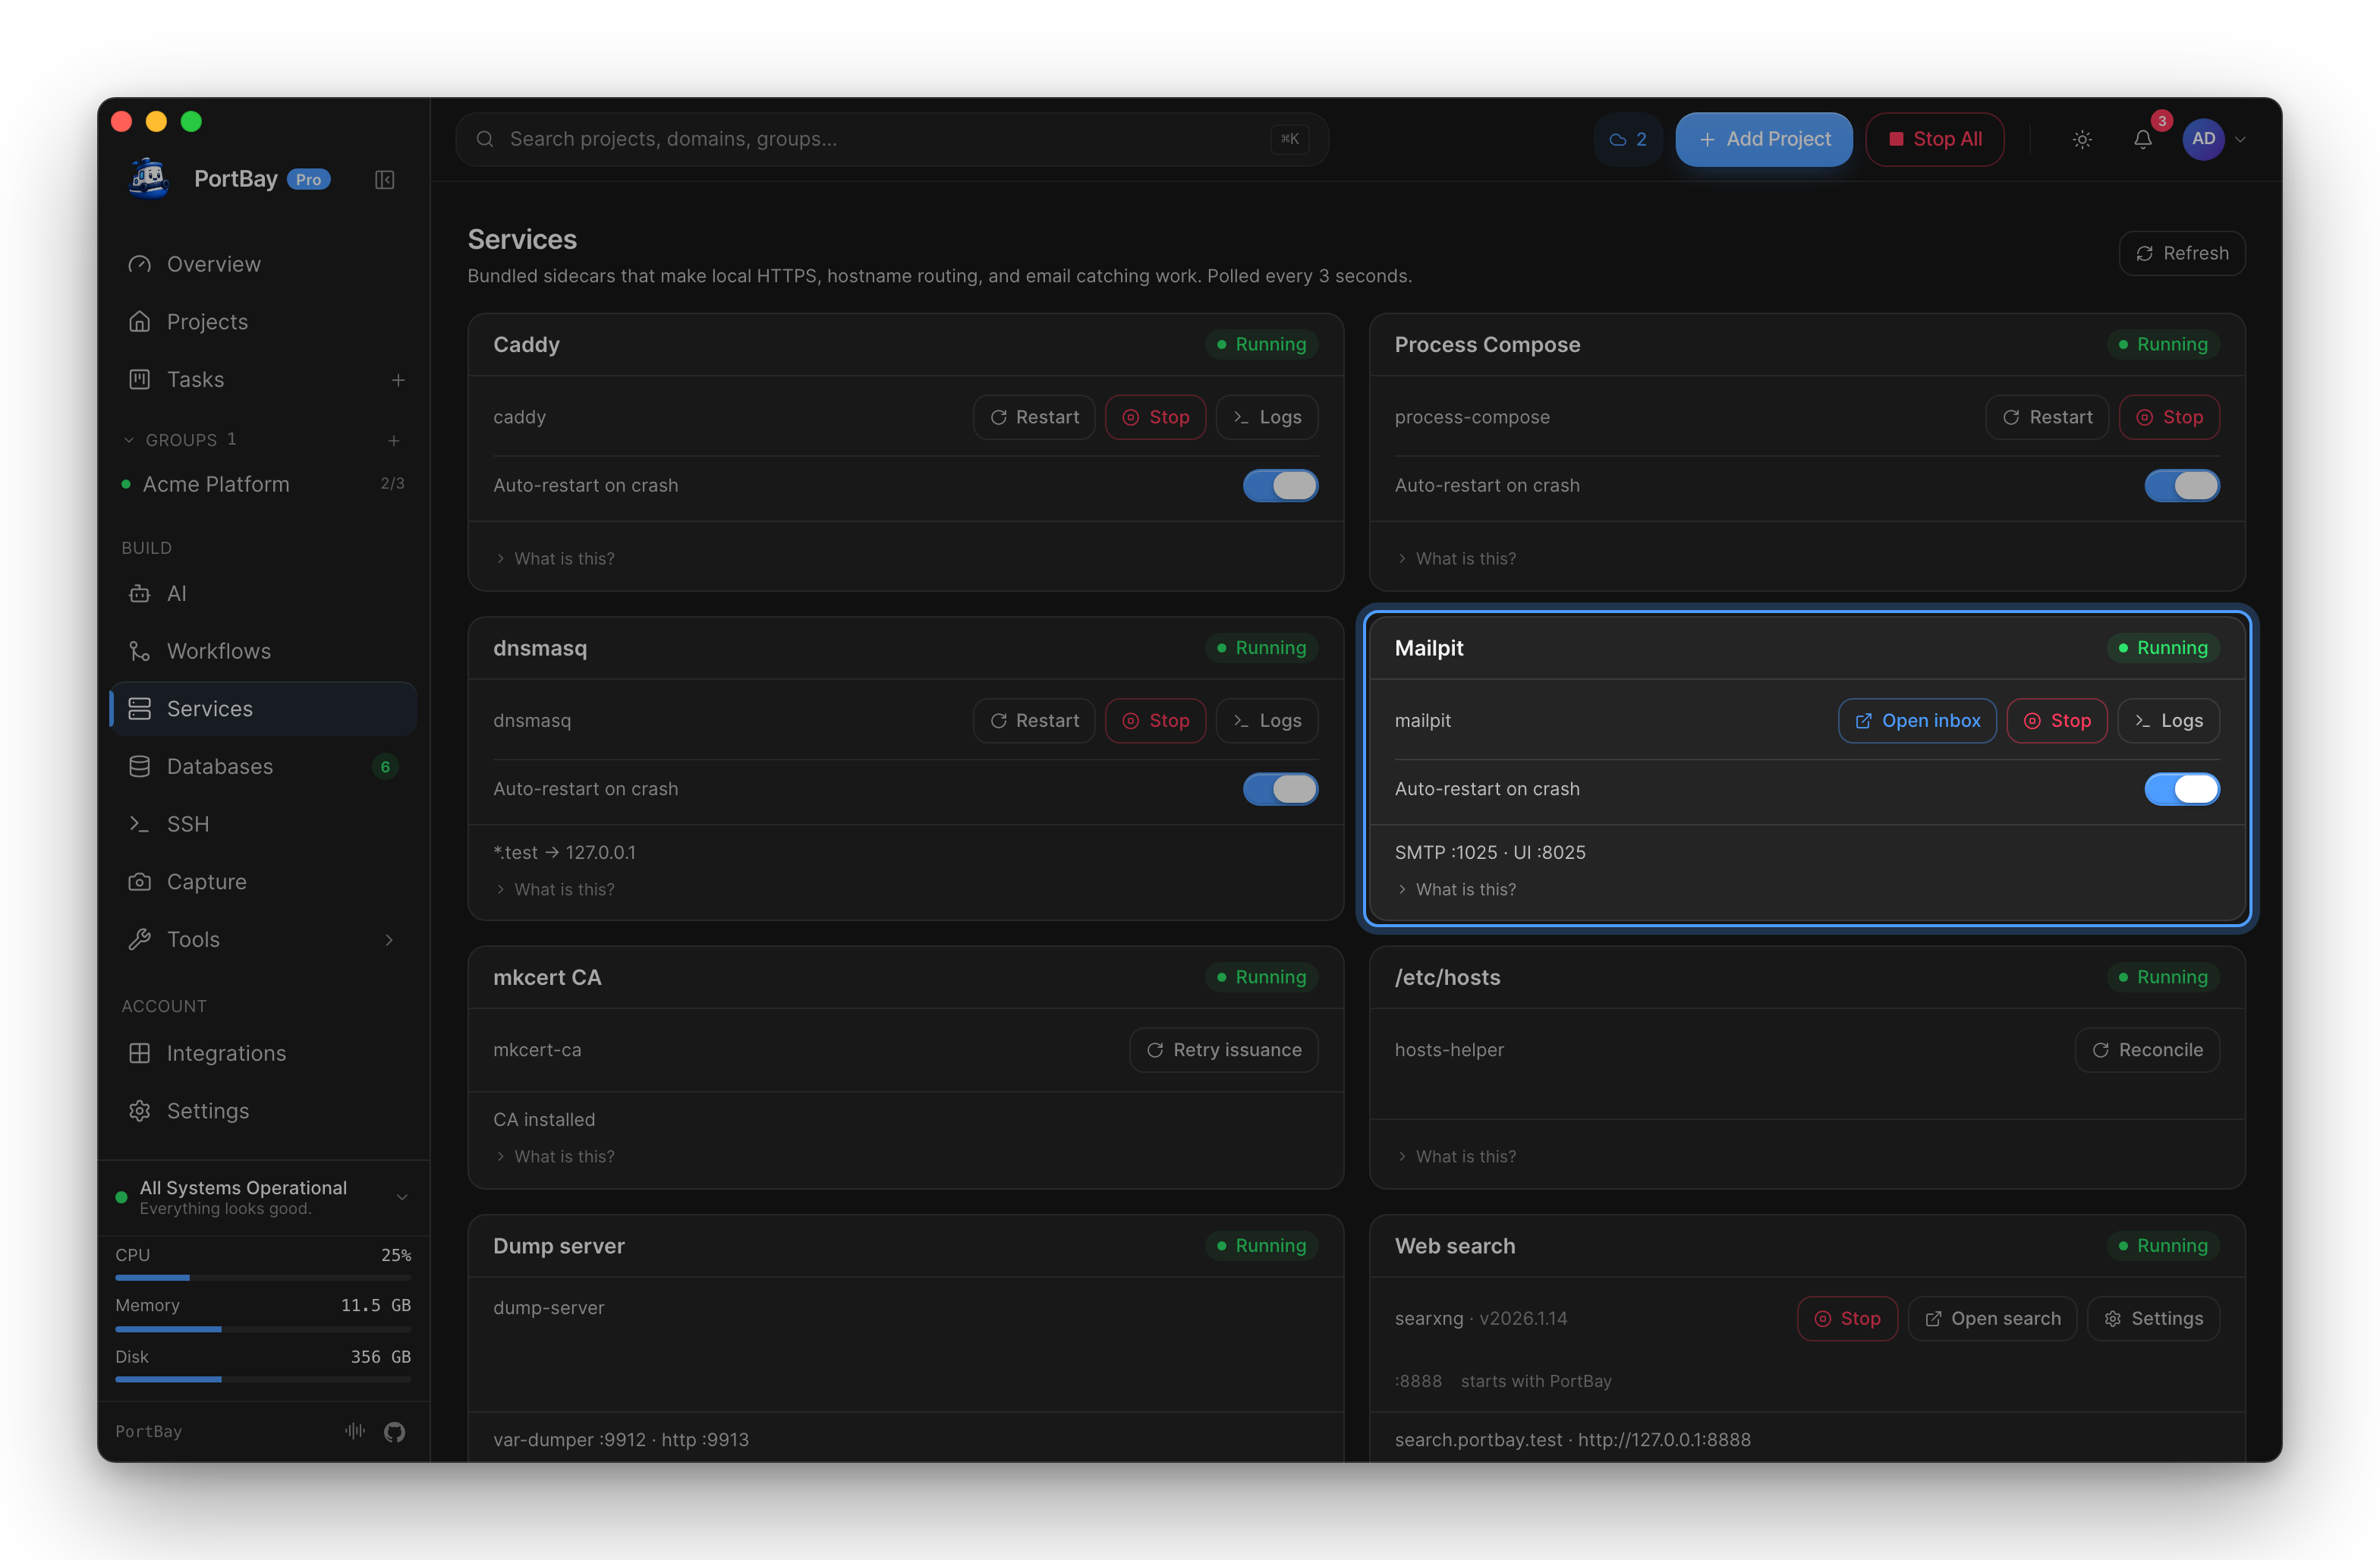Image resolution: width=2380 pixels, height=1560 pixels.
Task: Open notifications bell
Action: tap(2142, 139)
